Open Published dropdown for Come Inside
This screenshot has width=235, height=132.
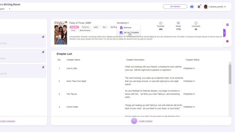[x=189, y=107]
